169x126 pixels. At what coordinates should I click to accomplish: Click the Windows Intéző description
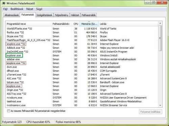coord(108,56)
